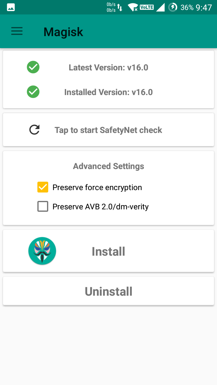Screen dimensions: 217x385
Task: Tap to start SafetyNet check text
Action: pos(108,130)
